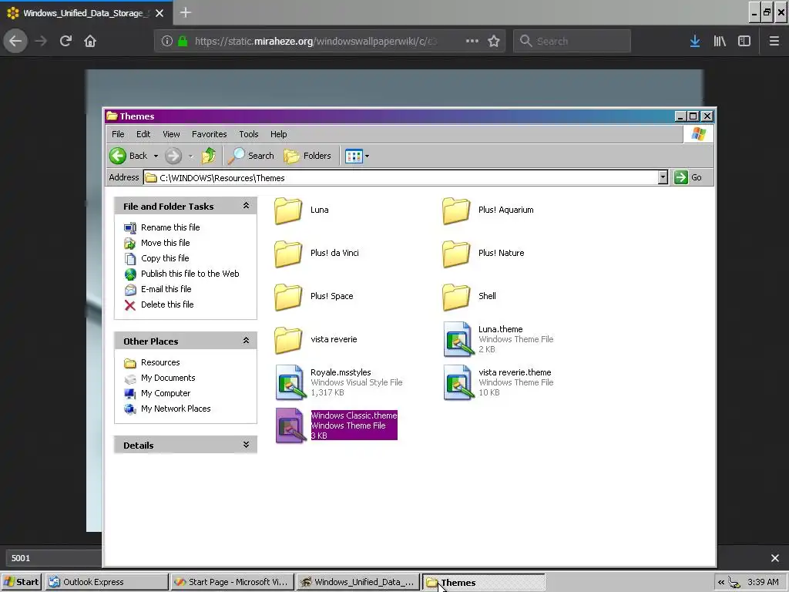Open the File menu

[x=118, y=134]
